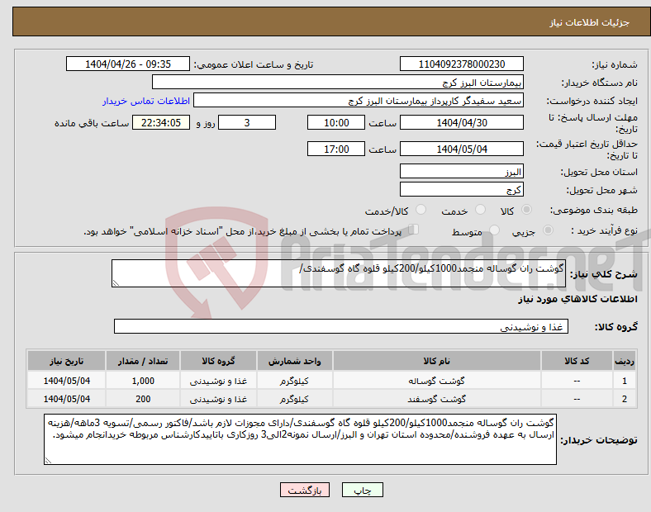Click the need number field 1104092378000230
This screenshot has width=651, height=512.
pos(461,64)
